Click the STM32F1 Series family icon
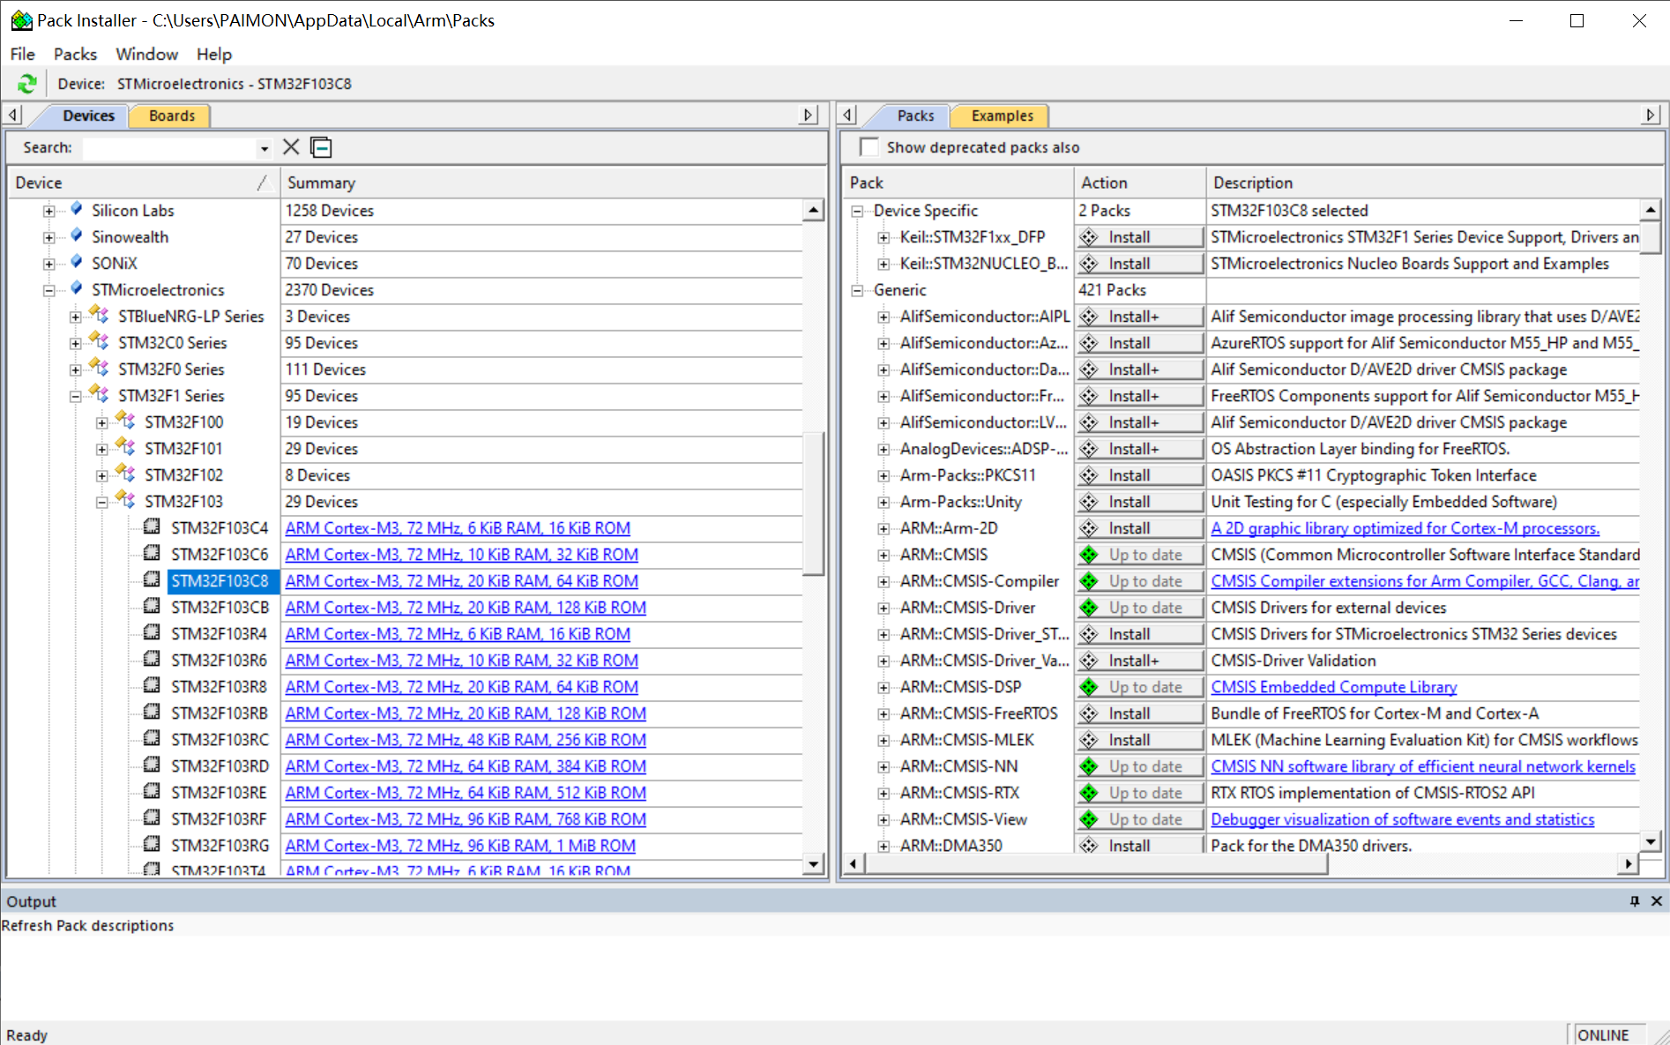 (100, 395)
